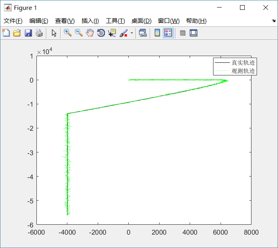Image resolution: width=278 pixels, height=248 pixels.
Task: Select the Zoom In magnifier tool
Action: 68,33
